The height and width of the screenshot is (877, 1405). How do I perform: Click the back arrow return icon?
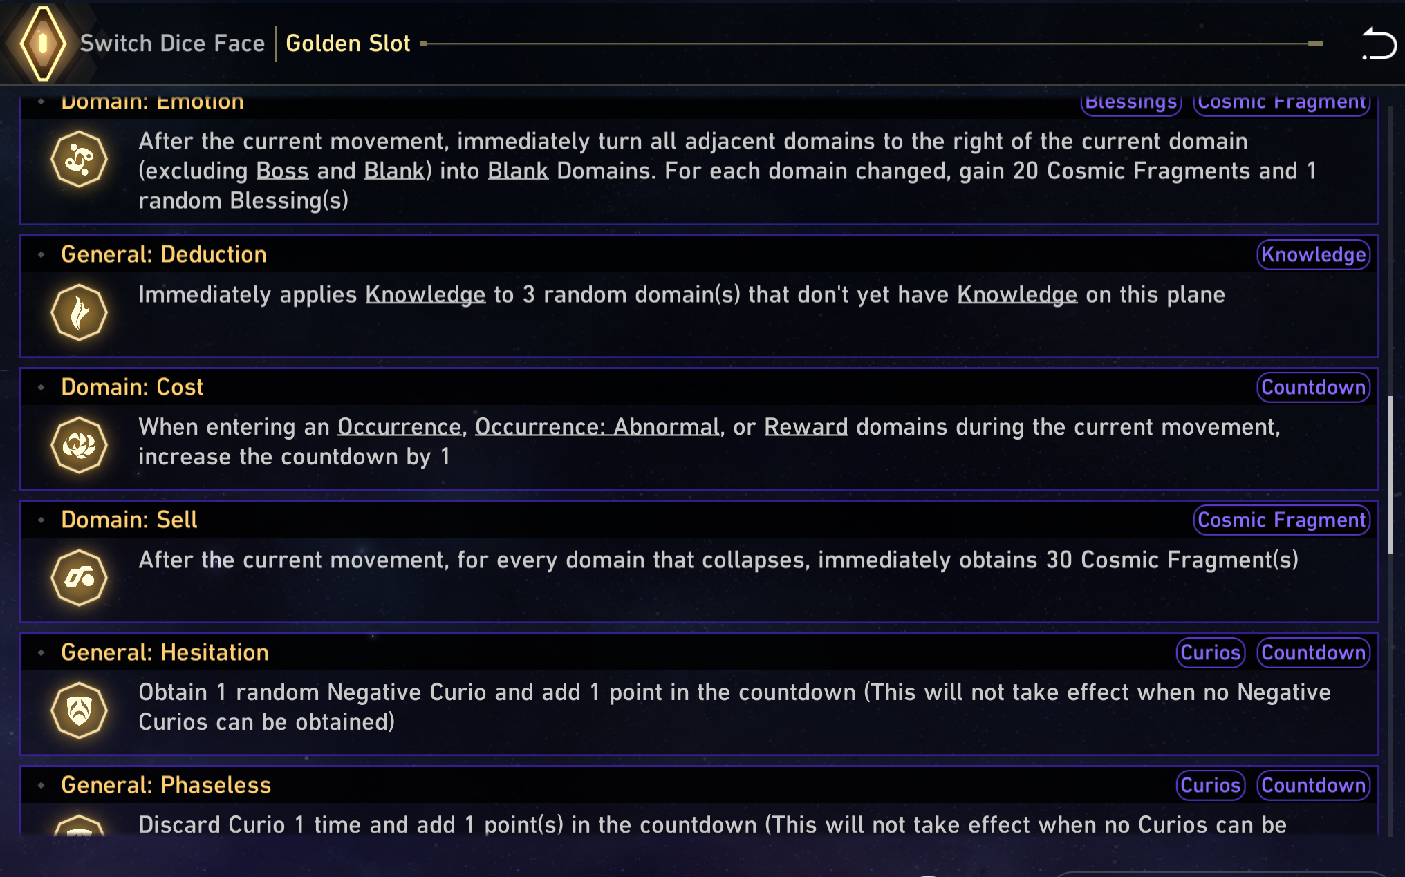1379,44
